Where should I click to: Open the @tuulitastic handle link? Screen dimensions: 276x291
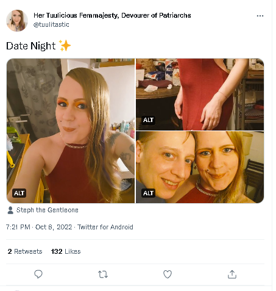[51, 24]
